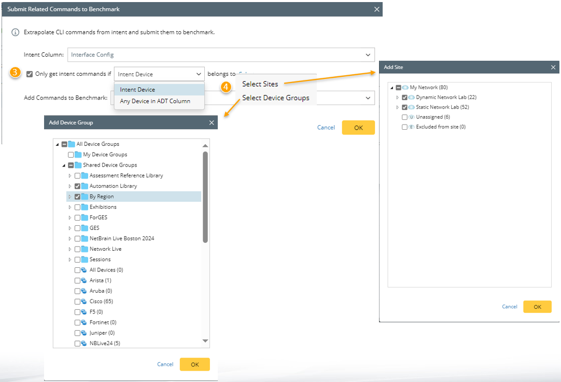
Task: Open the Intent Column dropdown
Action: pyautogui.click(x=368, y=54)
